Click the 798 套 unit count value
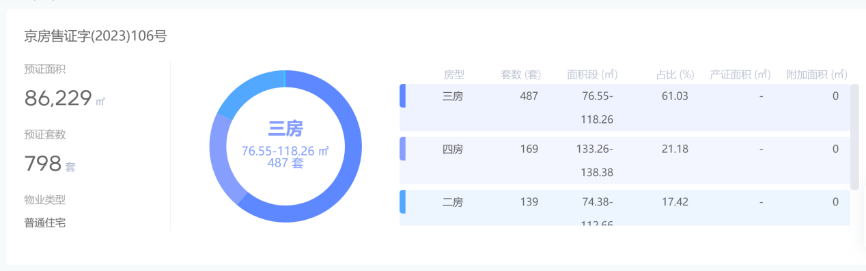Image resolution: width=866 pixels, height=271 pixels. click(50, 164)
